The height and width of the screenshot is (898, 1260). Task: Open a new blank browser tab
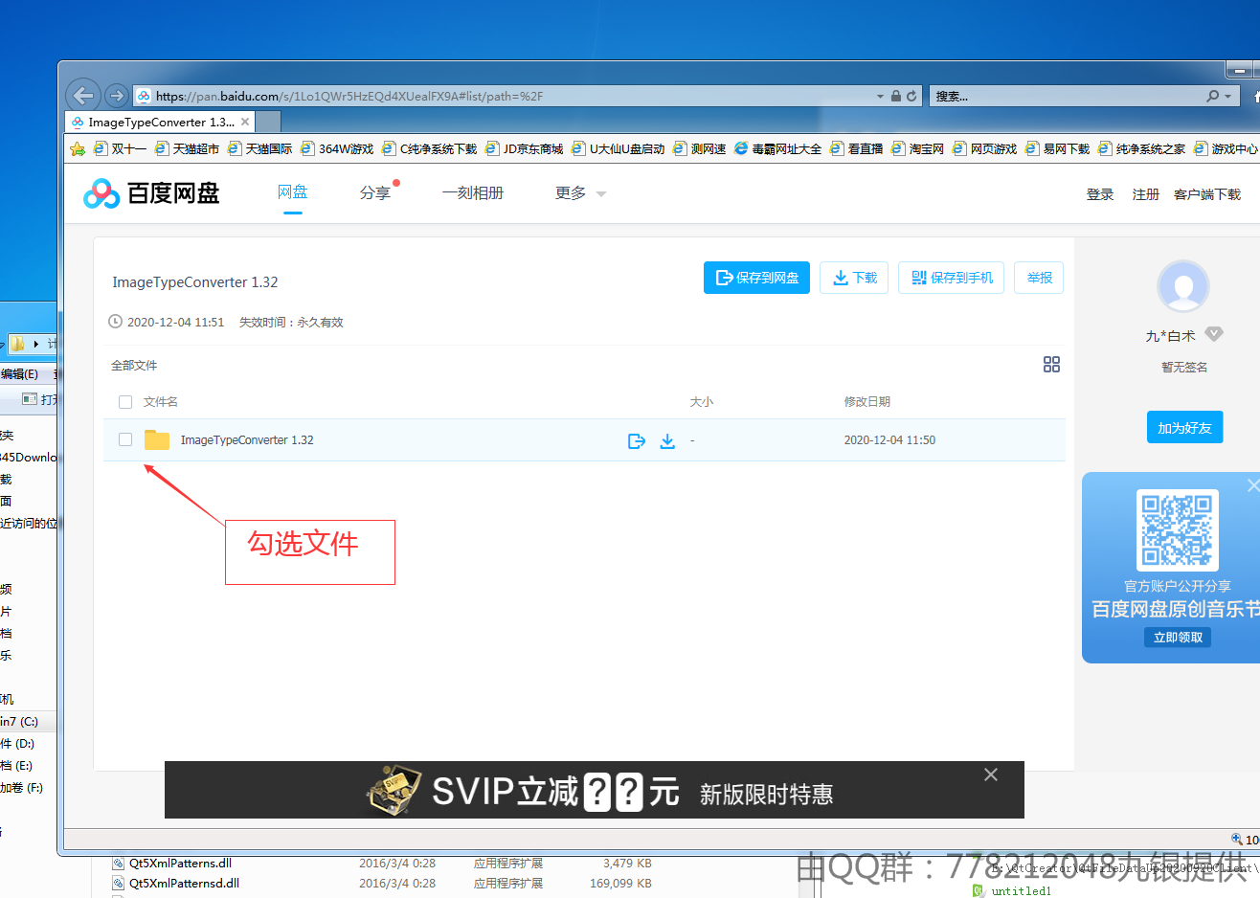(x=269, y=122)
